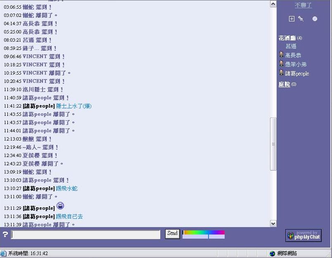Image resolution: width=332 pixels, height=258 pixels.
Task: Open the 庭院 room link
Action: (x=284, y=84)
